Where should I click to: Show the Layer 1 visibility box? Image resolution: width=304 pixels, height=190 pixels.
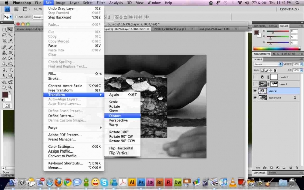(255, 84)
